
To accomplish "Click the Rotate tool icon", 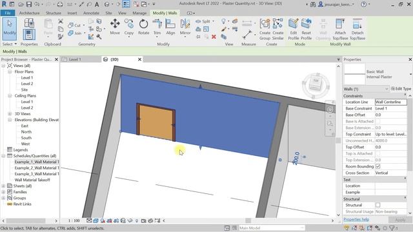I will pyautogui.click(x=143, y=26).
